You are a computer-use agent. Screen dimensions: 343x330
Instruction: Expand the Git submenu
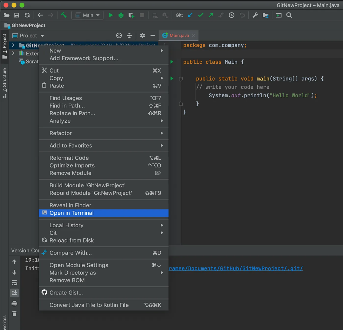pos(104,233)
